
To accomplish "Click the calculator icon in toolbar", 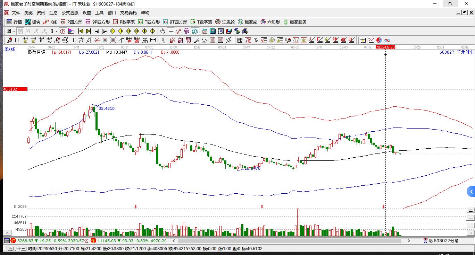I will [212, 31].
